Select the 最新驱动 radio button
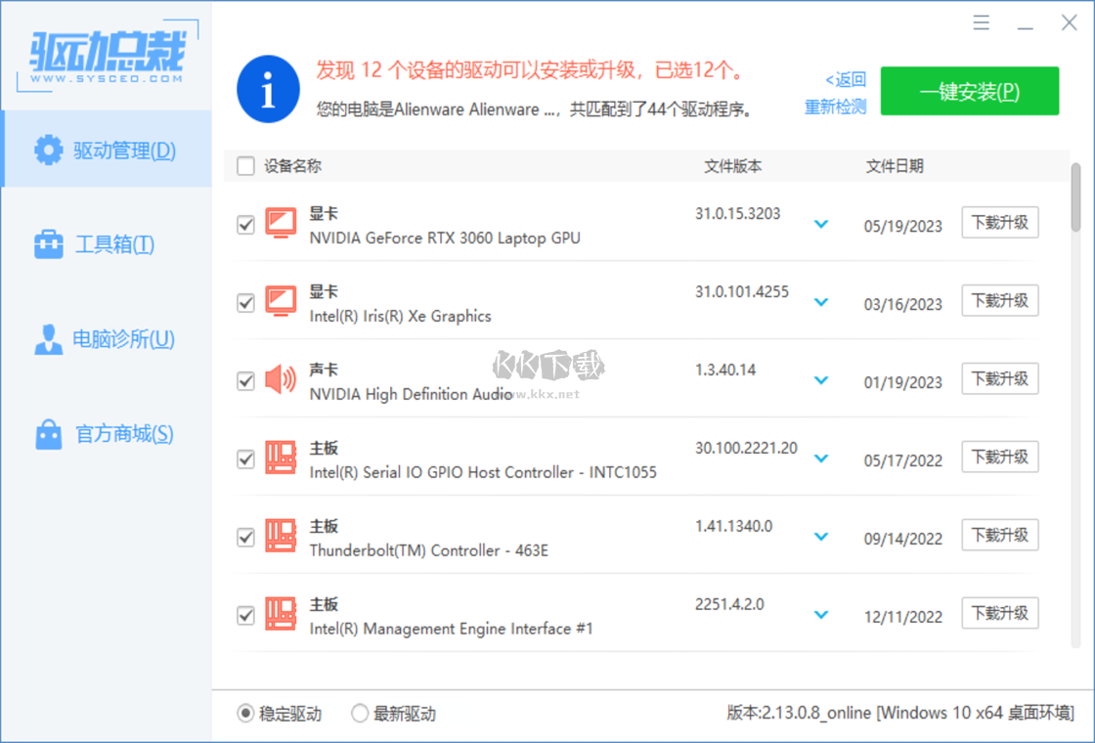Image resolution: width=1095 pixels, height=743 pixels. tap(360, 714)
